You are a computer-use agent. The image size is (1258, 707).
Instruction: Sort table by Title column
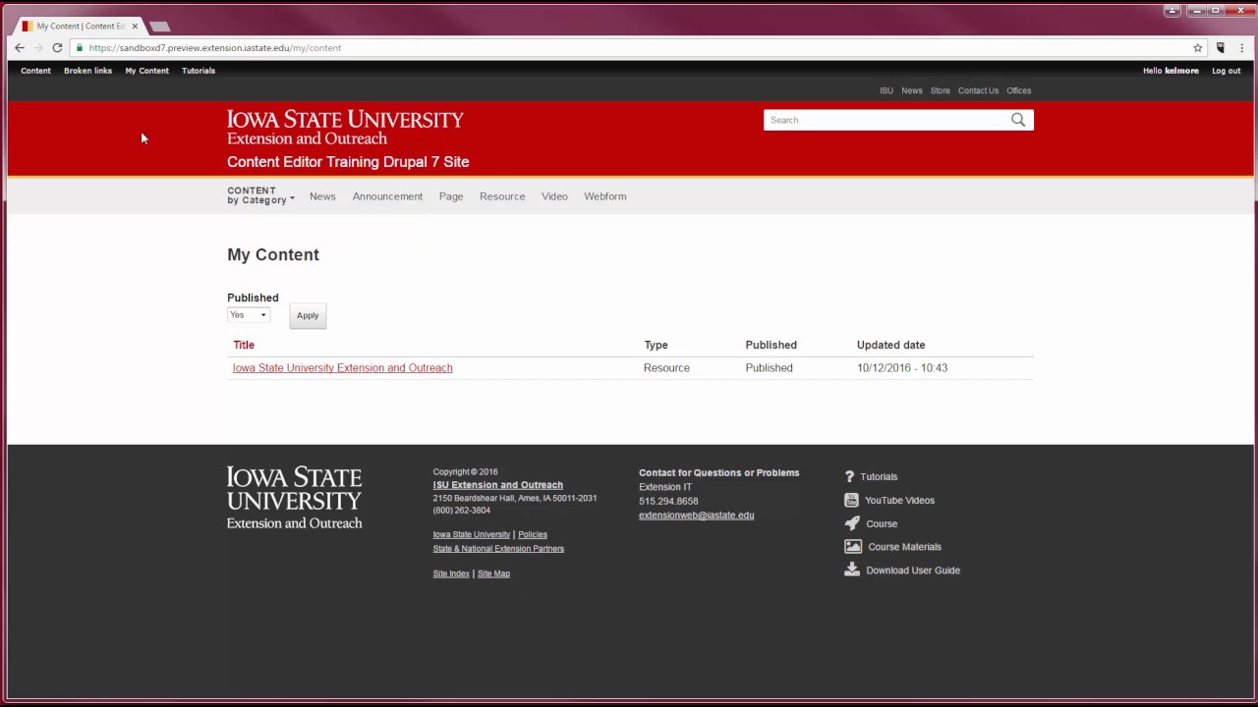[244, 345]
